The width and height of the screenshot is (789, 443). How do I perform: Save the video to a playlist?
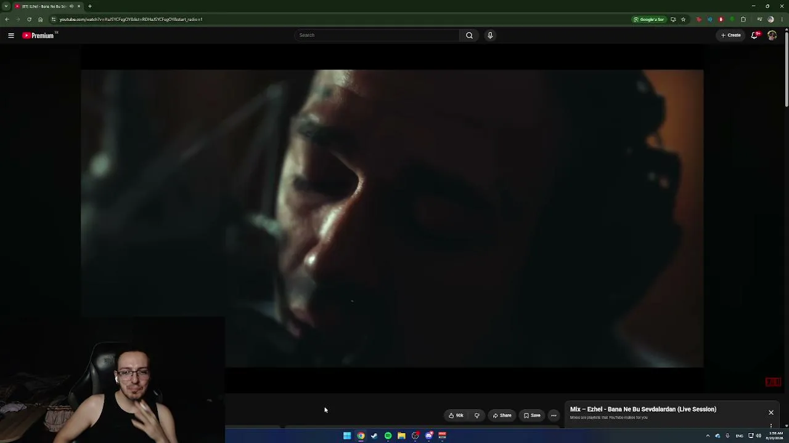pyautogui.click(x=532, y=416)
